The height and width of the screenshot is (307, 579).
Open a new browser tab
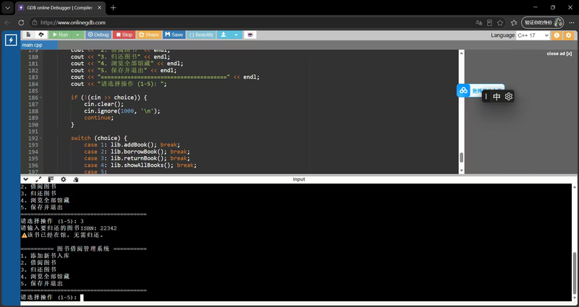click(113, 8)
